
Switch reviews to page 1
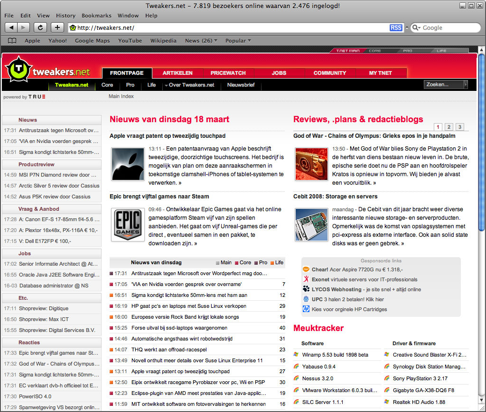point(438,127)
